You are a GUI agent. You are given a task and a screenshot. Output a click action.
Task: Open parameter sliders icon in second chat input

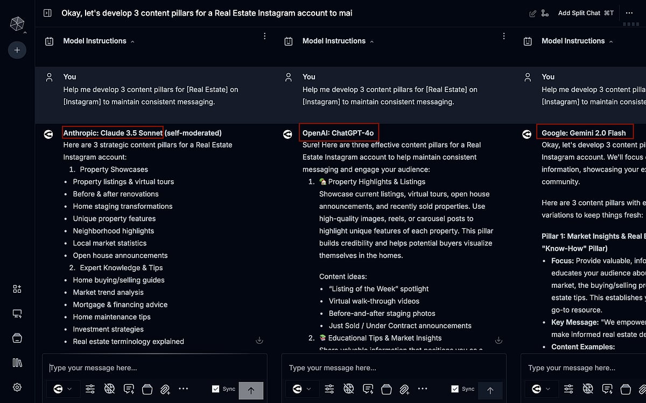[329, 389]
